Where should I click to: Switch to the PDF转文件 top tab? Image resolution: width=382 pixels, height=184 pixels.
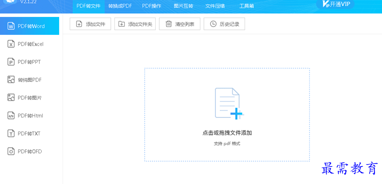89,6
